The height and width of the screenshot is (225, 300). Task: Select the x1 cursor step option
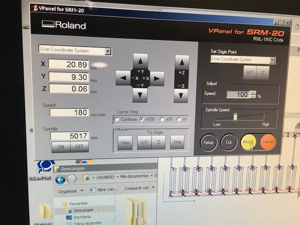[179, 120]
